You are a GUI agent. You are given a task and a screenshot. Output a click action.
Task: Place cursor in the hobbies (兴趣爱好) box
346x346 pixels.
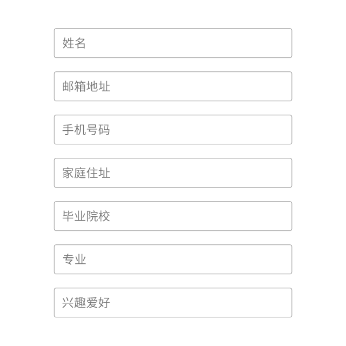pos(173,303)
